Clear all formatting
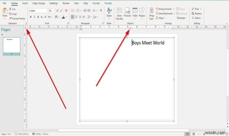The image size is (229, 136). 66,11
